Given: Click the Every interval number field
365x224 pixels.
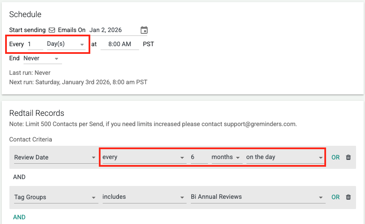Looking at the screenshot, I should tap(35, 44).
